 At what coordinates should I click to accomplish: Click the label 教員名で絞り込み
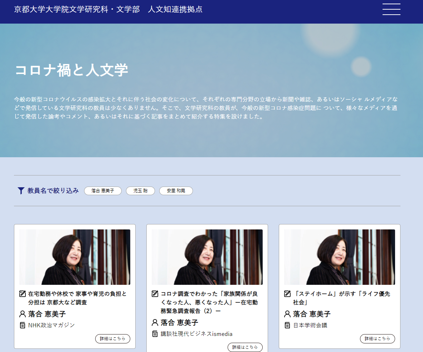53,191
